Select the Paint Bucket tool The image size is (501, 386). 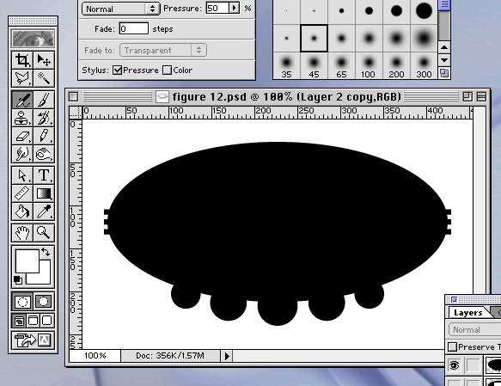(x=22, y=211)
